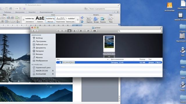
Task: Click the 9,9 МБ size cell
Action: pos(142,62)
